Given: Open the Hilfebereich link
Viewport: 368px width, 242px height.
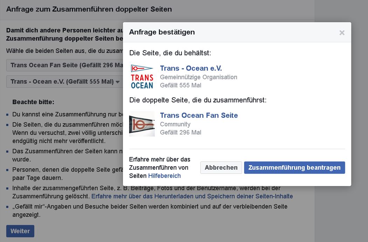Looking at the screenshot, I should [x=164, y=176].
